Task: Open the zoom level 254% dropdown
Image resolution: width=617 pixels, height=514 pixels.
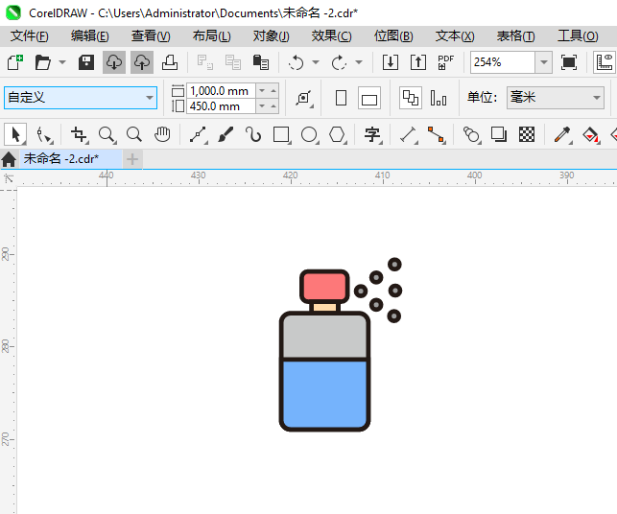Action: tap(544, 62)
